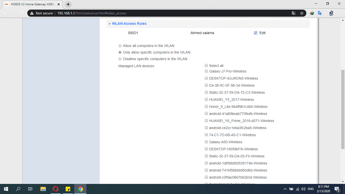345x194 pixels.
Task: Check android-1af0b8d92639174b-Wireless device
Action: pyautogui.click(x=206, y=163)
